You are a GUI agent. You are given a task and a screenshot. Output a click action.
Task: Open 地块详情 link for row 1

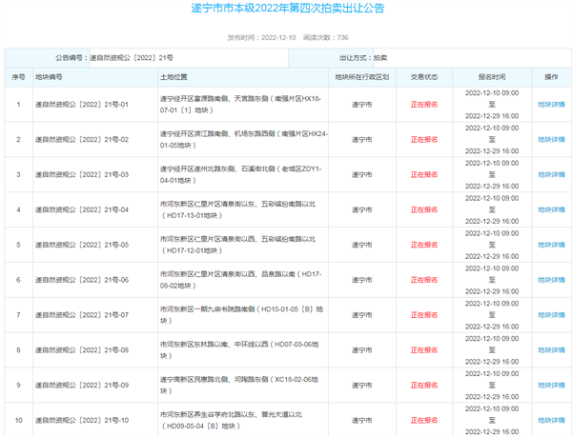[551, 105]
